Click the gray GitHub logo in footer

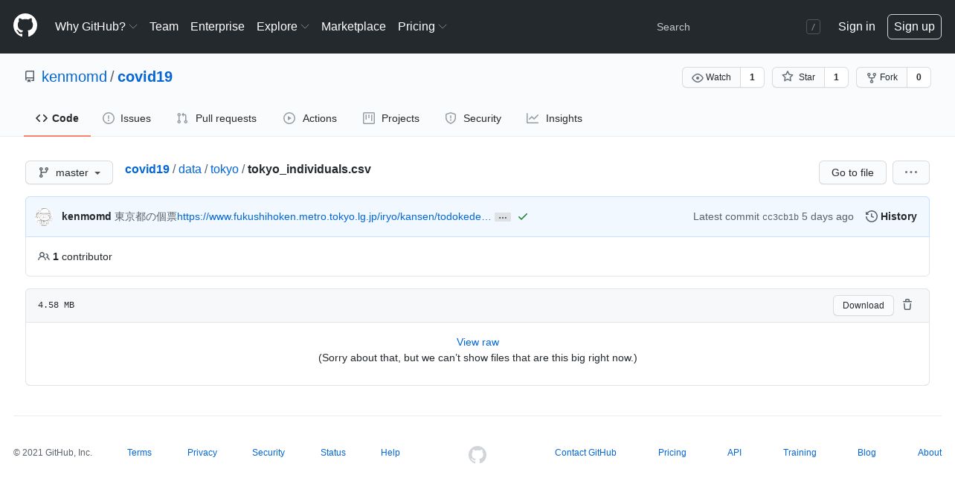(x=477, y=454)
